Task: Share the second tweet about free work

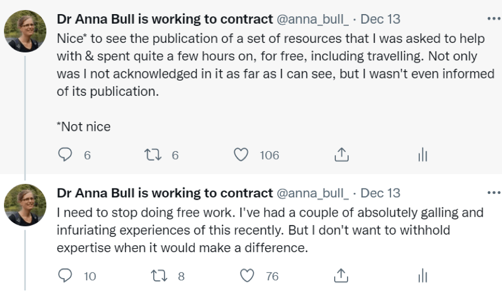Action: point(341,276)
